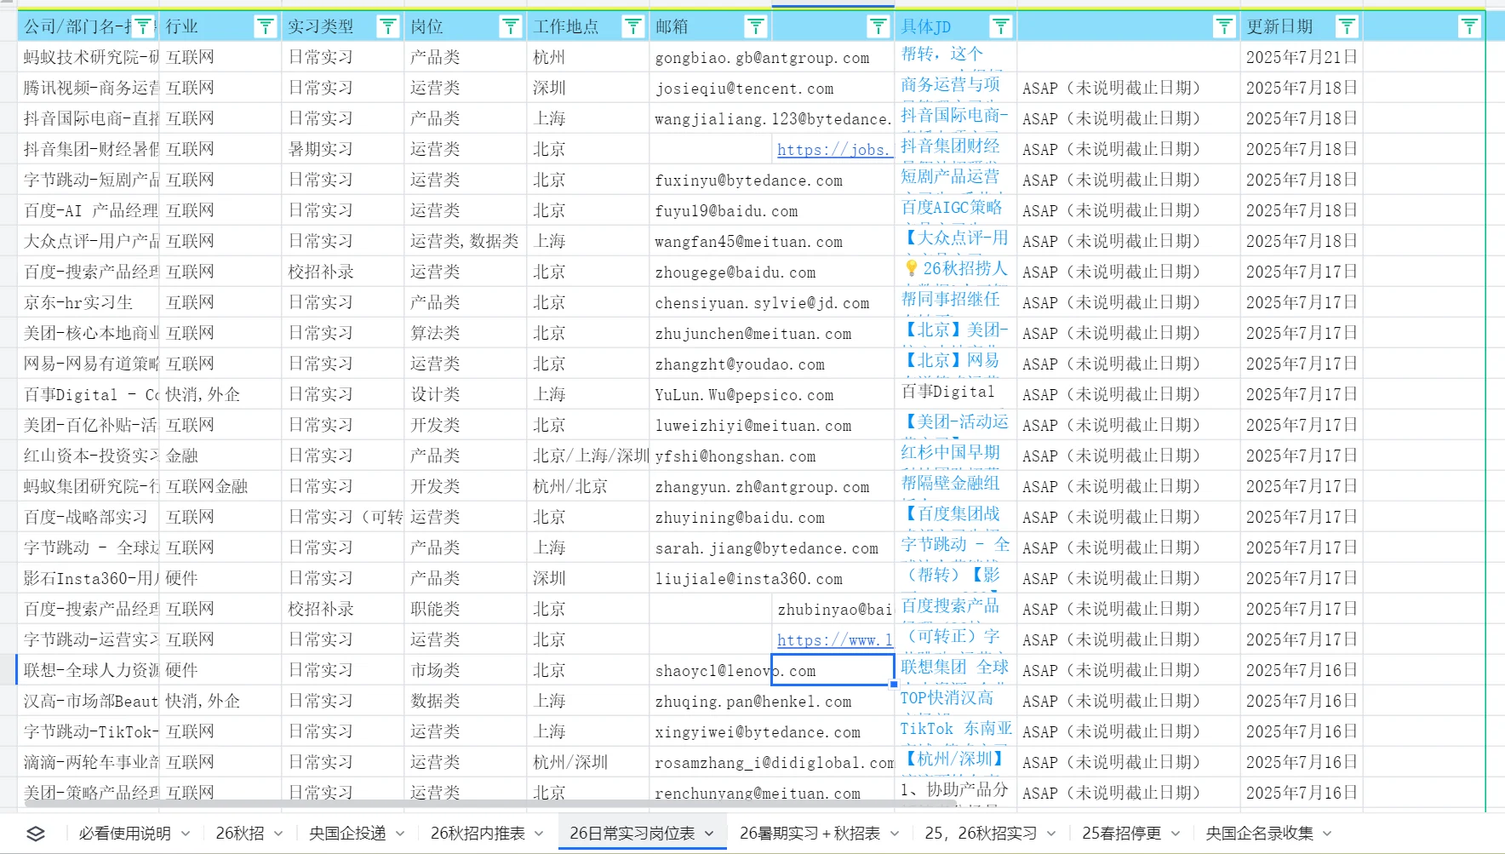Switch to 25, 26秋招实习 sheet tab
The height and width of the screenshot is (854, 1505).
coord(981,834)
